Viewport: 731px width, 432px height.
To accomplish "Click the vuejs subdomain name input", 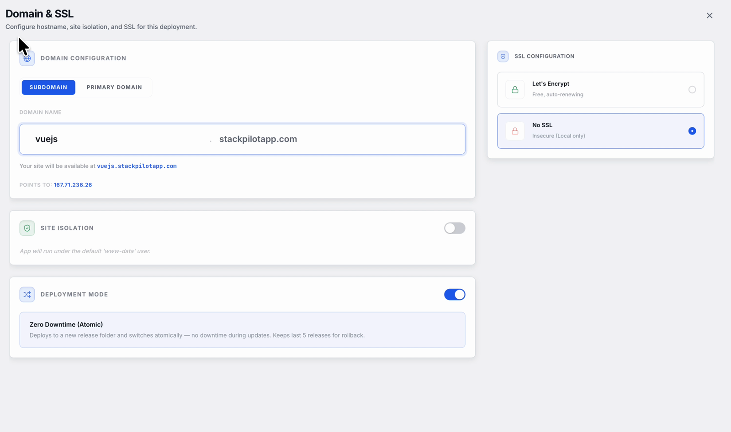I will (119, 139).
